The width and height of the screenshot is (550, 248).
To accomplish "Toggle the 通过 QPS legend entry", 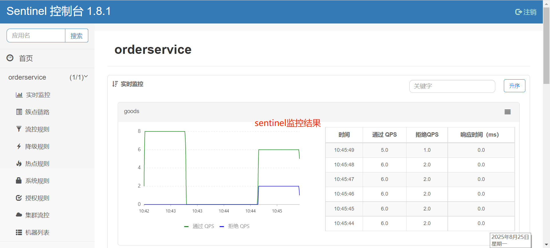I will (x=199, y=226).
